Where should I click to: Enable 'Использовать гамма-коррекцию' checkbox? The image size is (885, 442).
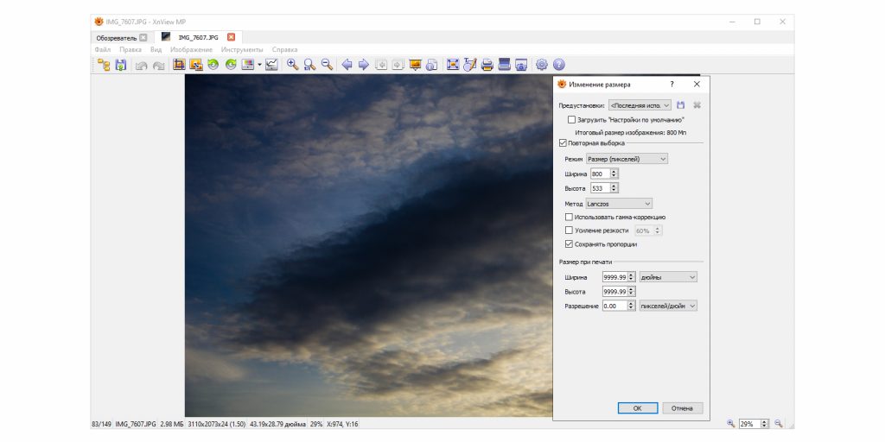click(569, 218)
